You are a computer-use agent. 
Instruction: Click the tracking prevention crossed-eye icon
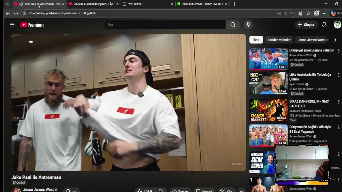click(285, 13)
